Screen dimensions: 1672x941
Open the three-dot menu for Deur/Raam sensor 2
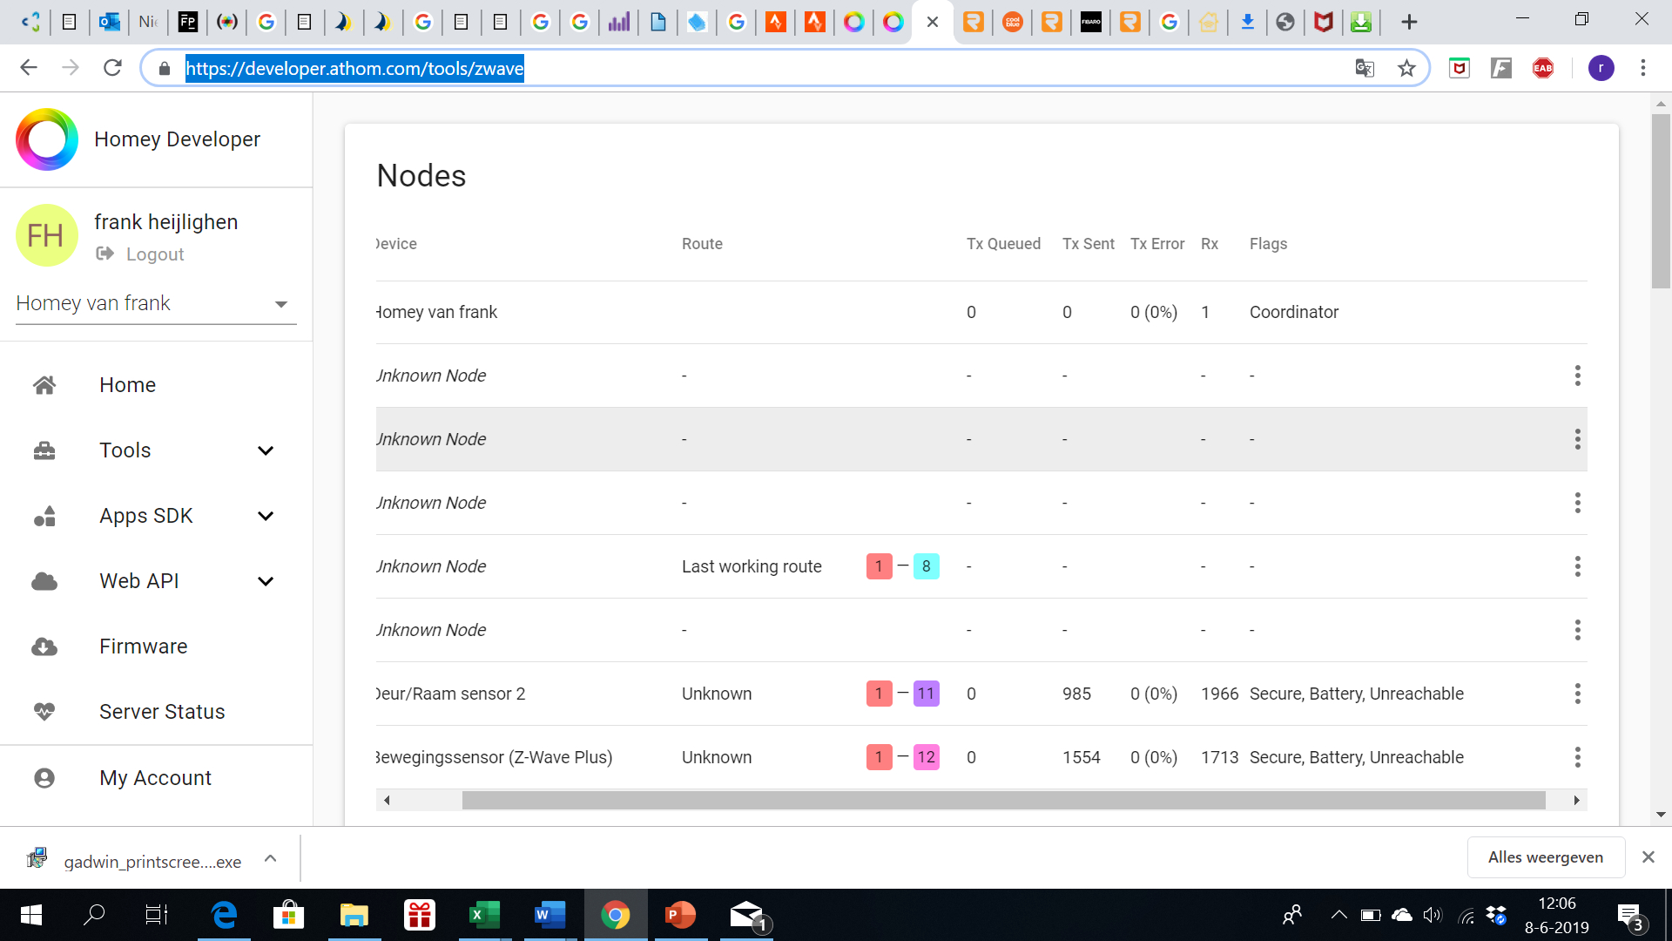[1577, 694]
